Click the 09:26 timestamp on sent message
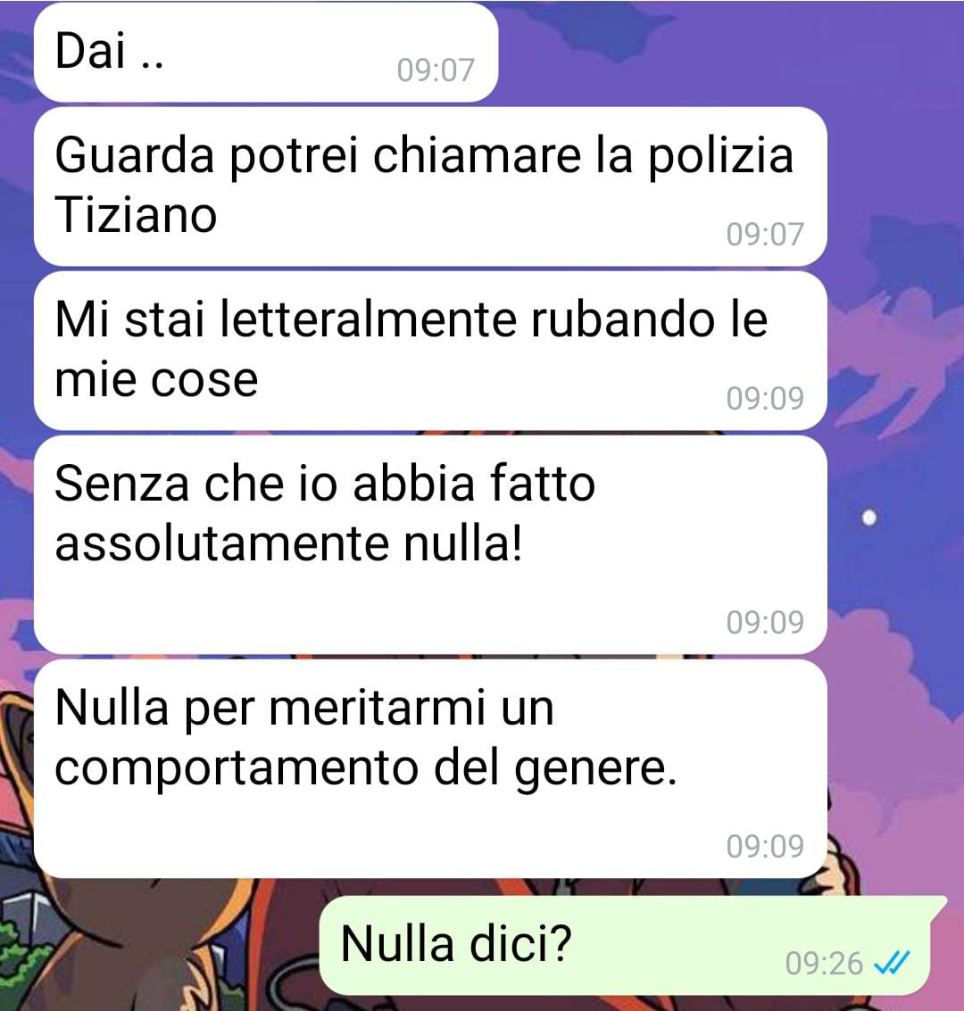This screenshot has height=1011, width=964. (824, 964)
